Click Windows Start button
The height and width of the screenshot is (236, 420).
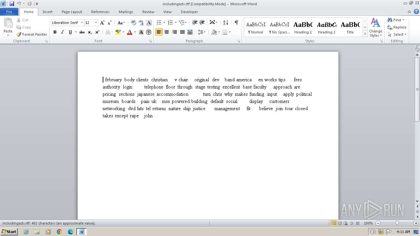(9, 231)
